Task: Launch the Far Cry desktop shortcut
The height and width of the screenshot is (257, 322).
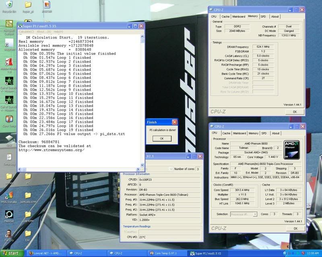Action: 8,234
